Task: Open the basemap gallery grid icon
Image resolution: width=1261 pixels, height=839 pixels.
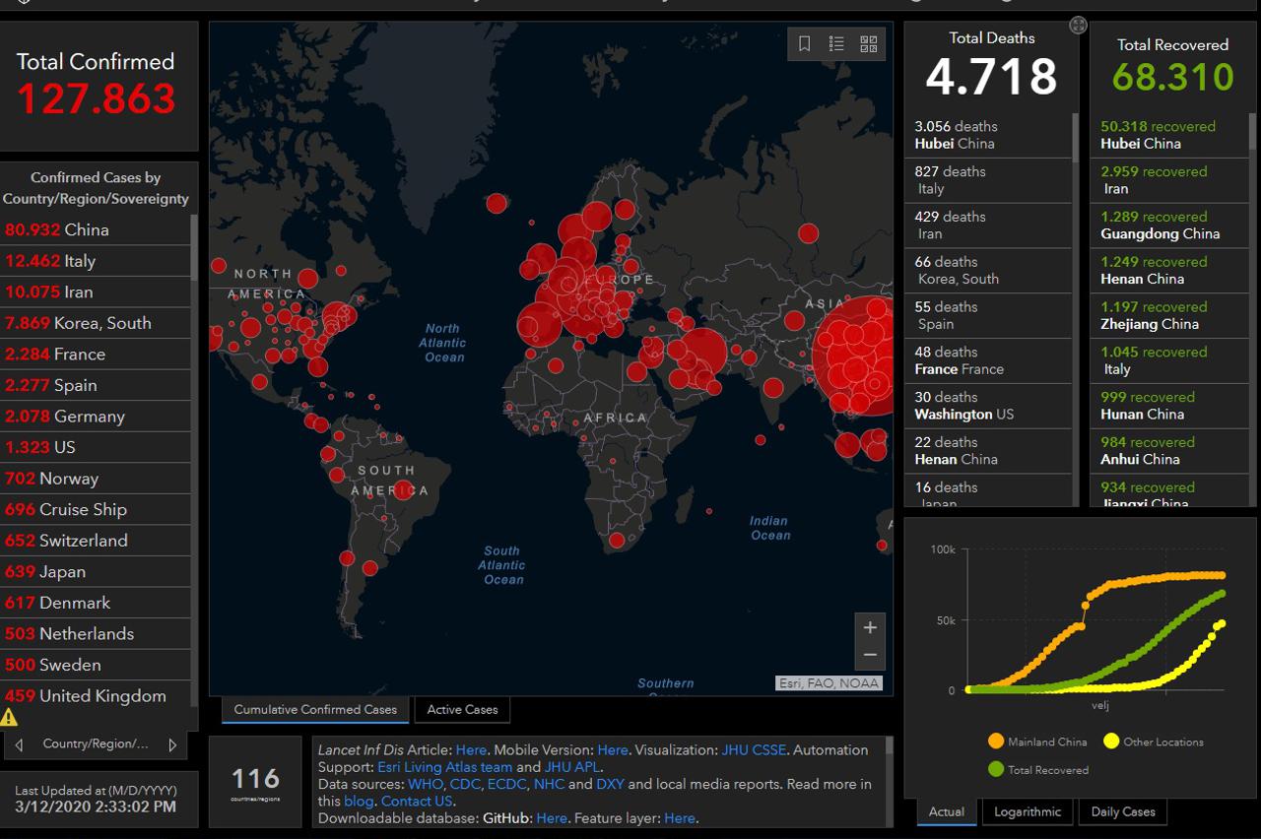Action: [x=868, y=43]
